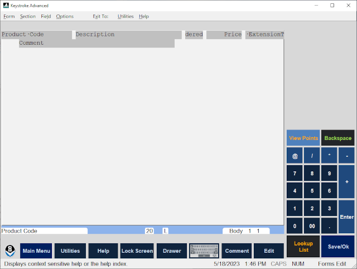Screen dimensions: 357x269
Task: Click the Lock Screen button
Action: tap(137, 251)
